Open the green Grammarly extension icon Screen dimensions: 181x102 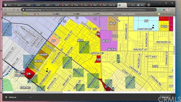point(160,10)
